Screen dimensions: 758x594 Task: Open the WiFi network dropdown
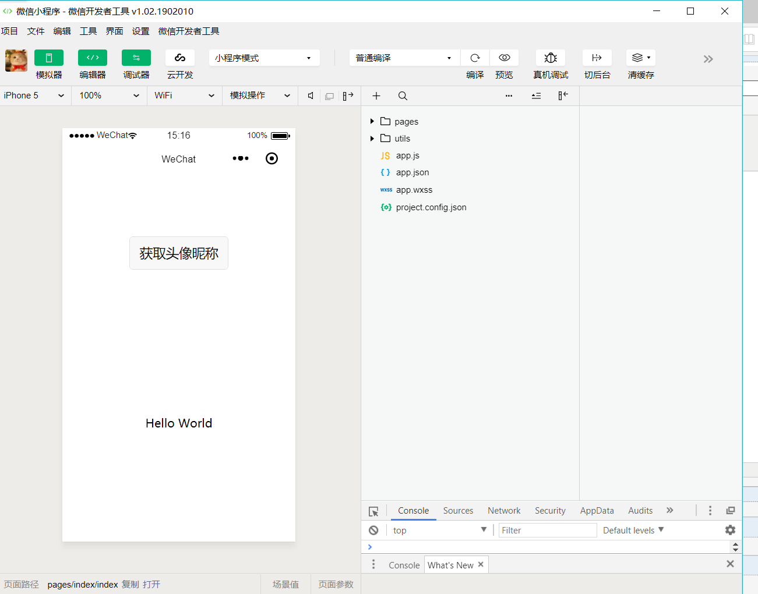click(x=184, y=96)
